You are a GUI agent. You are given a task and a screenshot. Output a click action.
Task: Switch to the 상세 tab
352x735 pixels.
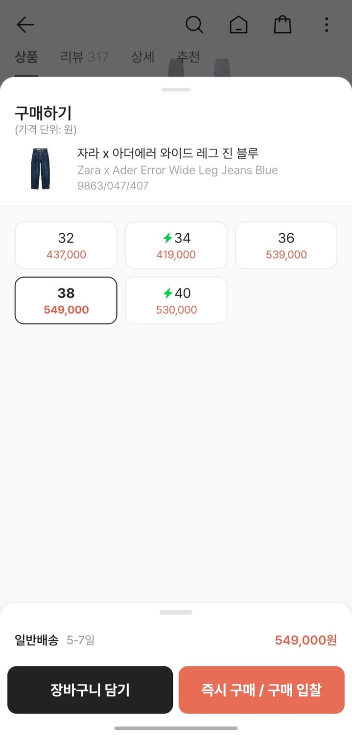[143, 57]
